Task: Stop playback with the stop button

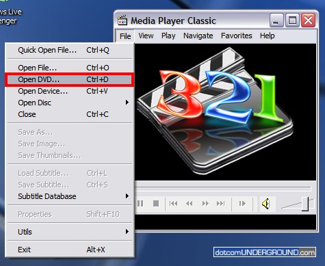Action: click(x=156, y=204)
